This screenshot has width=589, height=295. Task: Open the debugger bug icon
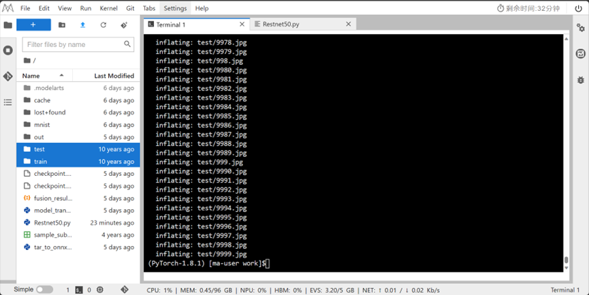[x=581, y=80]
